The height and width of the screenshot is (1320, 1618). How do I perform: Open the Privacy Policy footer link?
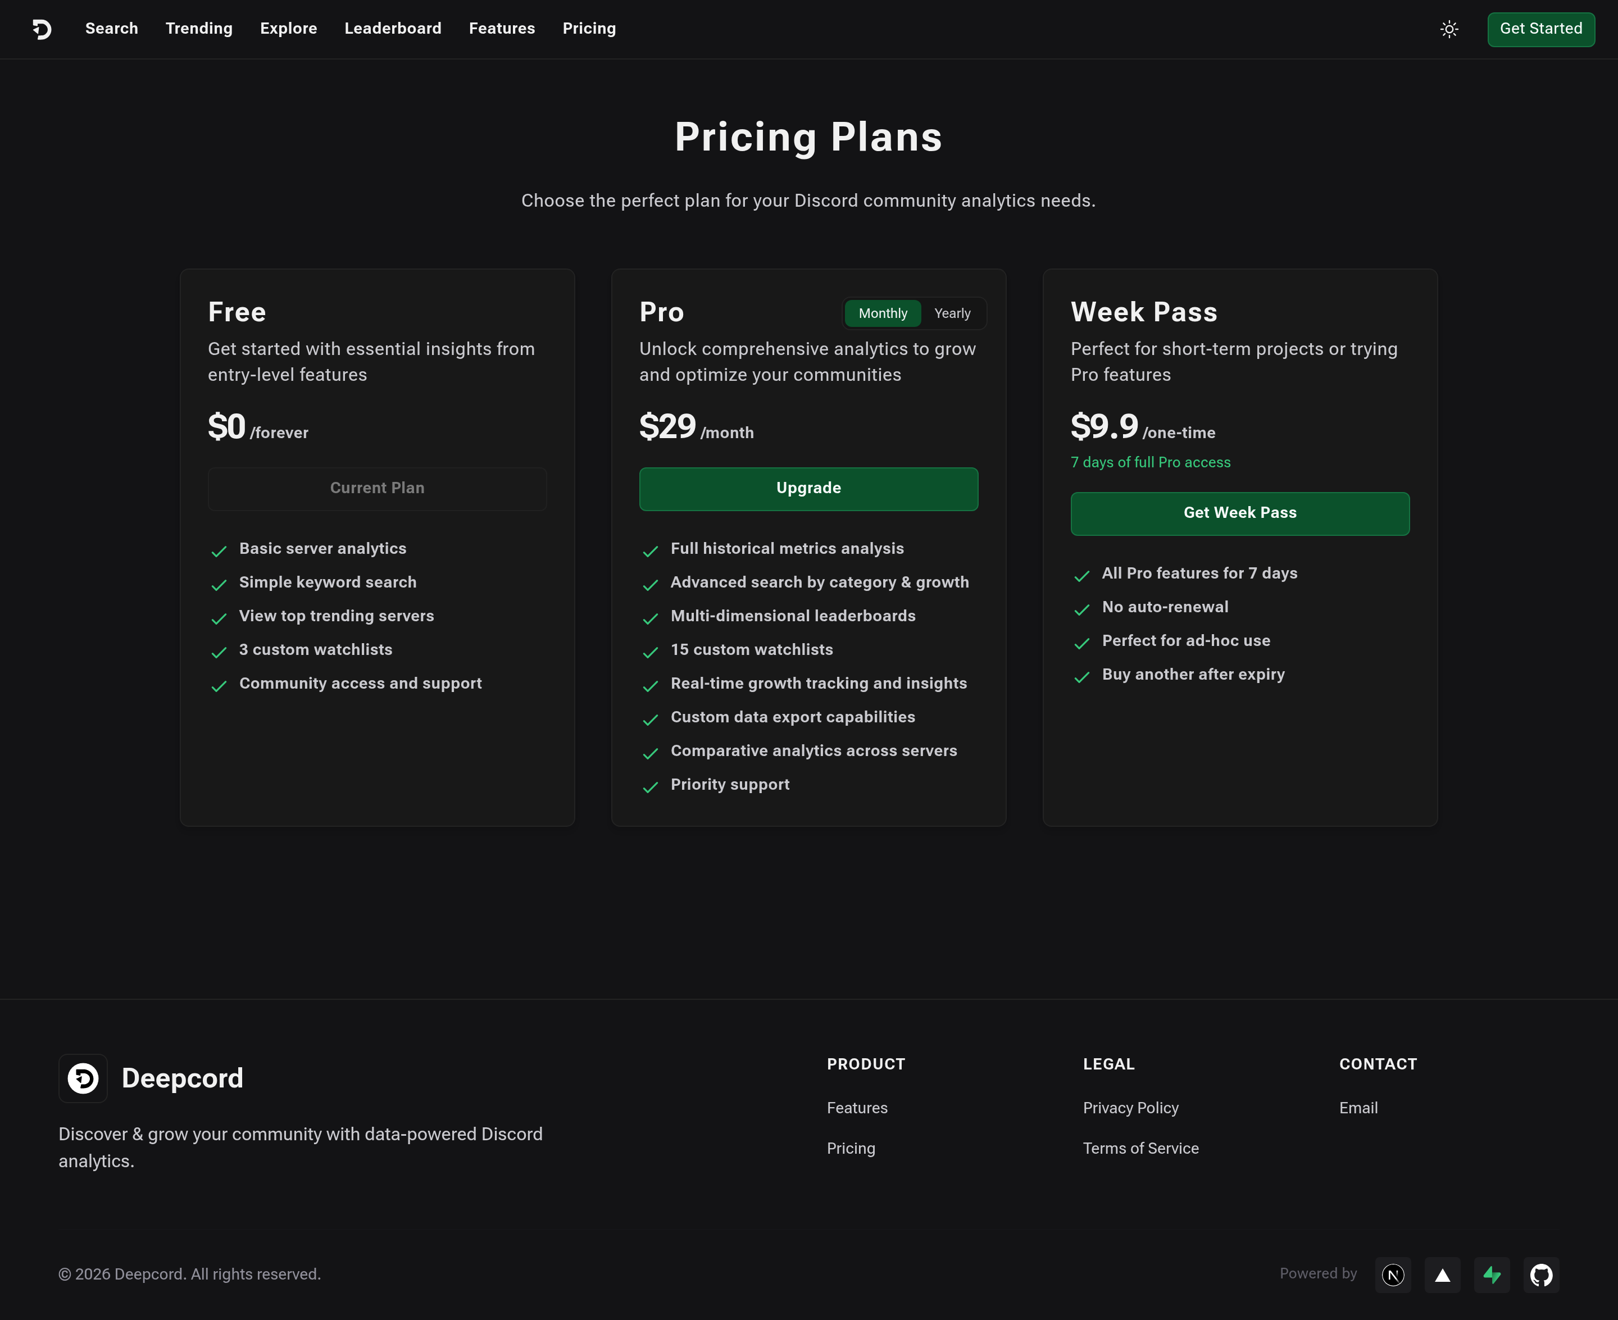(1130, 1108)
